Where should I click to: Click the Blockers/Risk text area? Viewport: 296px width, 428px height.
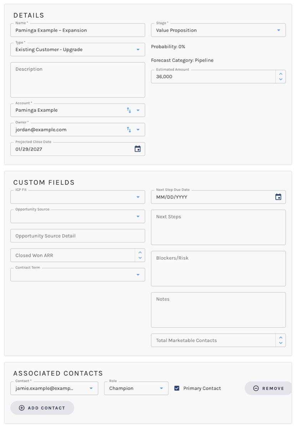[x=218, y=269]
